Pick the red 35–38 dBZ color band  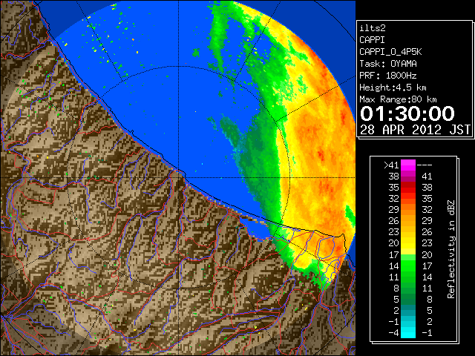pyautogui.click(x=408, y=188)
